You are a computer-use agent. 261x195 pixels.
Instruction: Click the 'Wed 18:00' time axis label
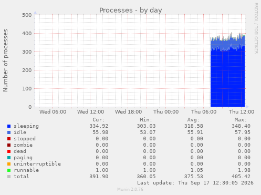(x=129, y=112)
